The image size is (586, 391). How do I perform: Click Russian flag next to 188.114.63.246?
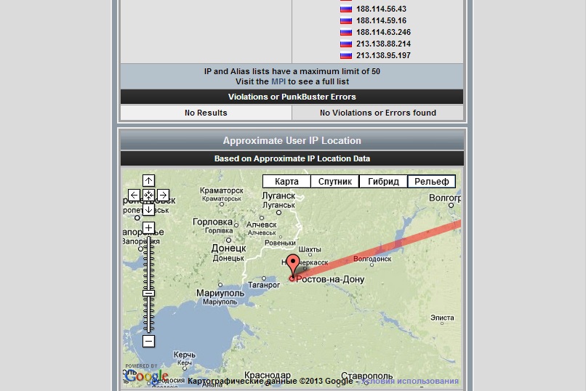pos(345,32)
